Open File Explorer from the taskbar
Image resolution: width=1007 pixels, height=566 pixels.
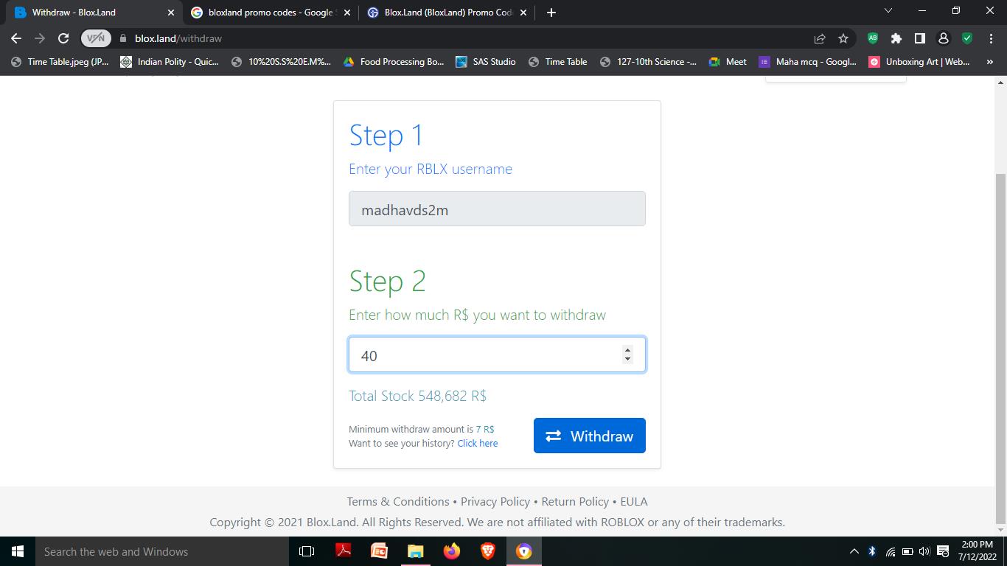(x=415, y=551)
